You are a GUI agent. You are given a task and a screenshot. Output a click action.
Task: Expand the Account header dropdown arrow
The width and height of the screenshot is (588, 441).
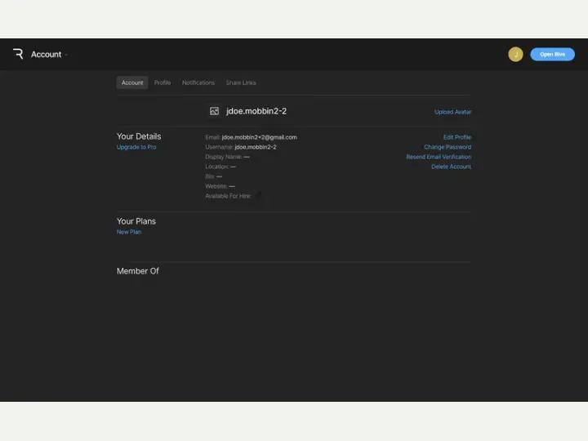[66, 55]
